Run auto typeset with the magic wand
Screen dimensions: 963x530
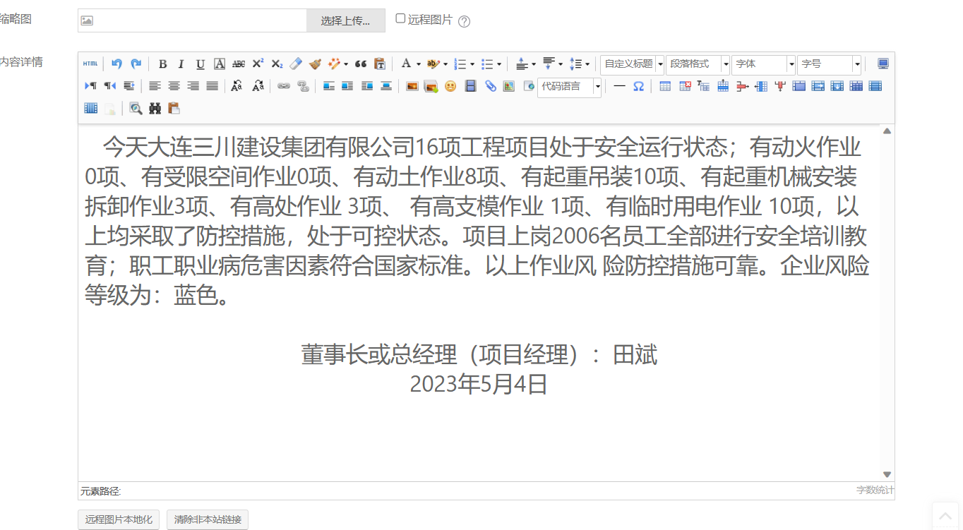pyautogui.click(x=334, y=64)
